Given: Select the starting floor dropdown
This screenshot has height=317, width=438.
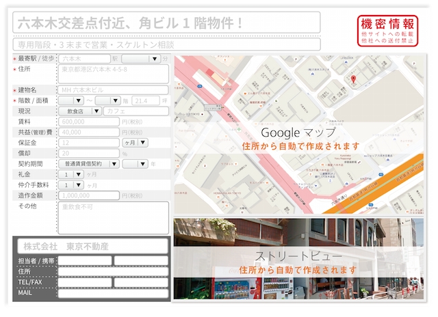Looking at the screenshot, I should click(x=70, y=100).
